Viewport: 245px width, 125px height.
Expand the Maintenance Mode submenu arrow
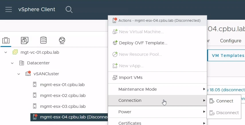[204, 89]
